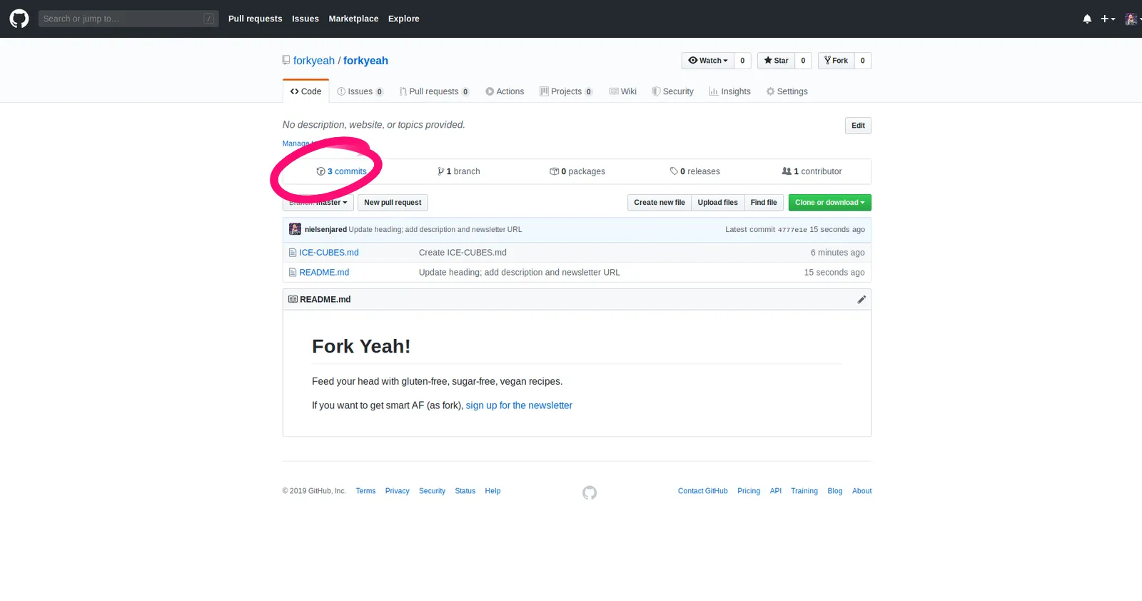The image size is (1142, 601).
Task: Open the footer Privacy link
Action: pos(397,491)
